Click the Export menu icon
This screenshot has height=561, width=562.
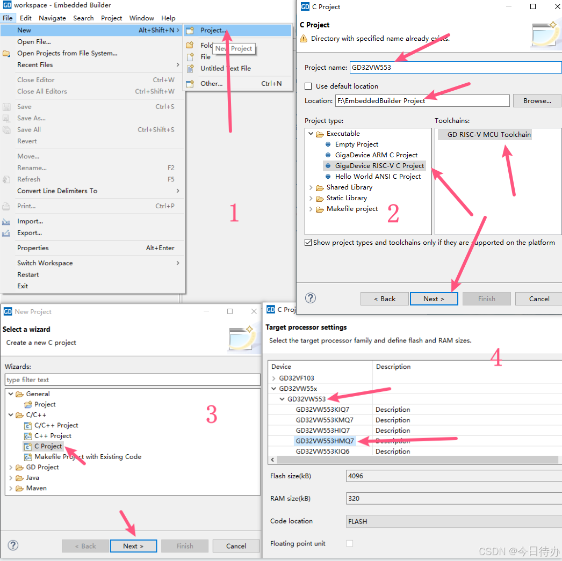pyautogui.click(x=6, y=233)
